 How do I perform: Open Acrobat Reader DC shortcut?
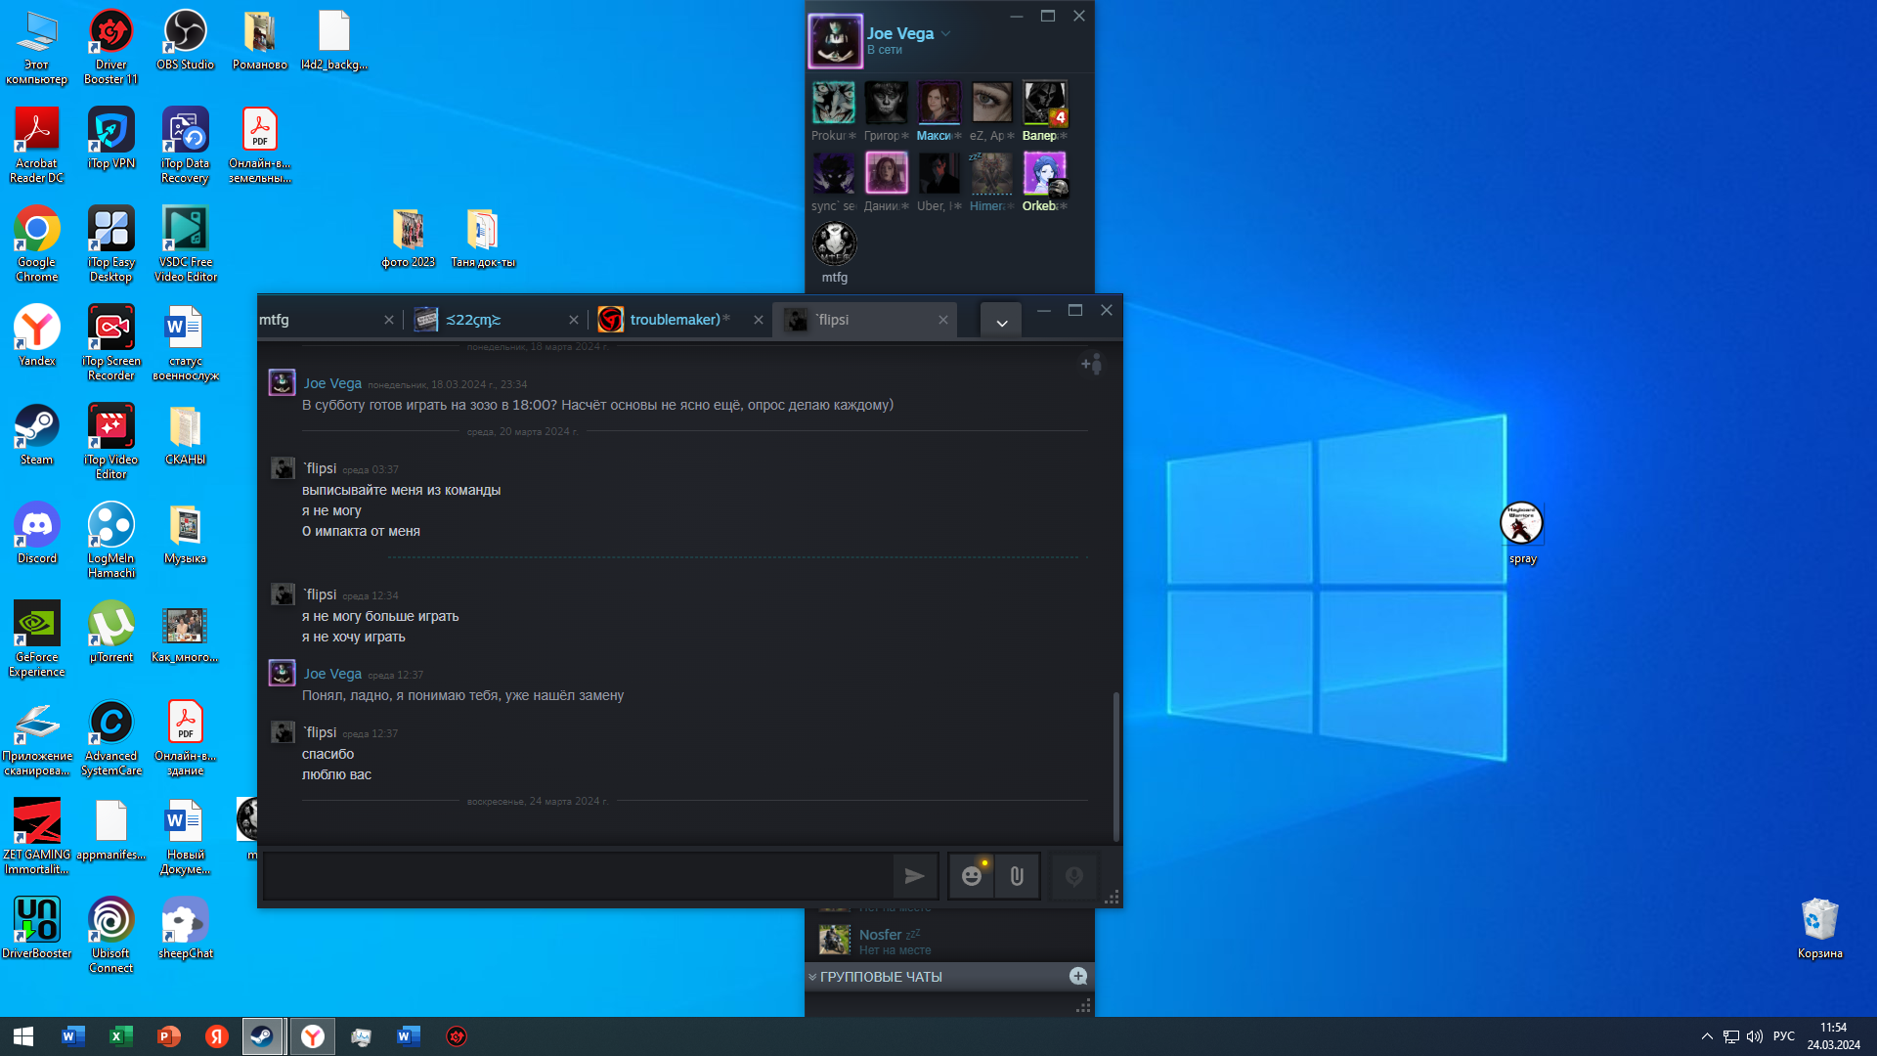(37, 146)
